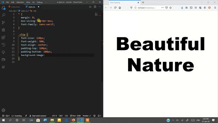Change the UTF-8 encoding in status bar
Screen dimensions: 218x123
(54, 116)
